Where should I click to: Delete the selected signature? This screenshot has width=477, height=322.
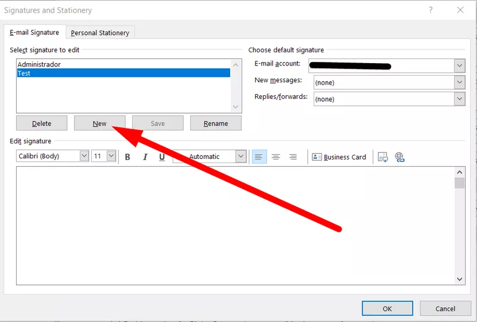[42, 123]
